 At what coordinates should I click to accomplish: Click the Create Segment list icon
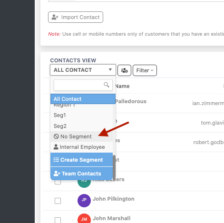pos(56,160)
